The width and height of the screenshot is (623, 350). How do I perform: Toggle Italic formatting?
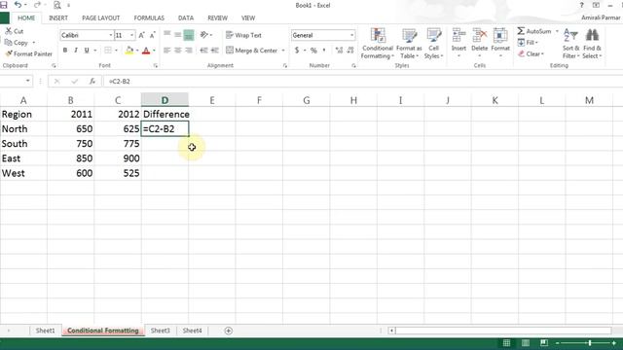(76, 51)
